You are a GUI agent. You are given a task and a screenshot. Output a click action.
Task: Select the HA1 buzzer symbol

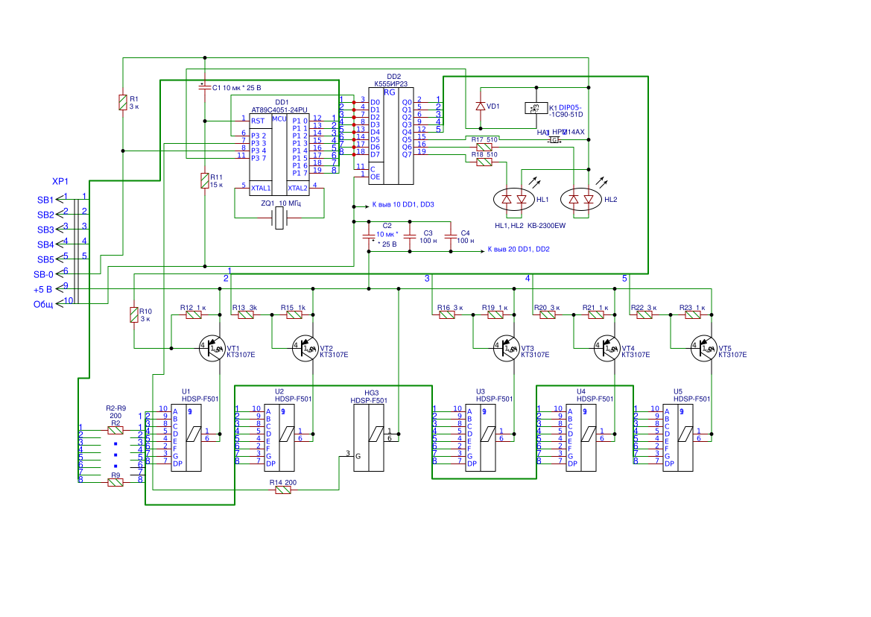(554, 140)
